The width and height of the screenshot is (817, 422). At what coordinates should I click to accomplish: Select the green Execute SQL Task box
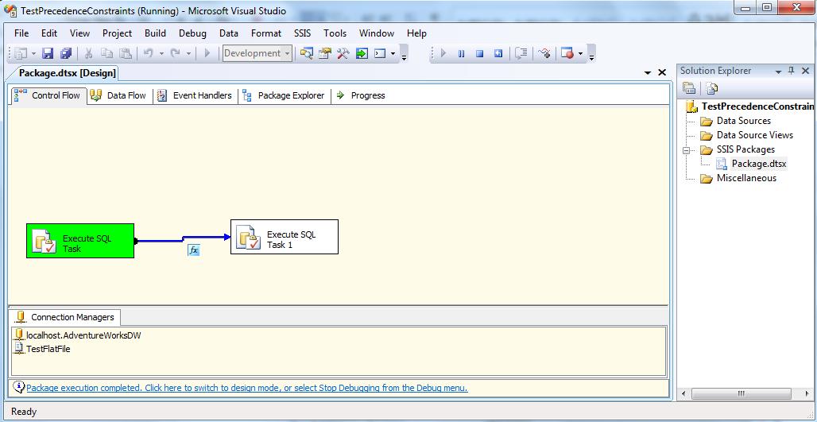[80, 241]
